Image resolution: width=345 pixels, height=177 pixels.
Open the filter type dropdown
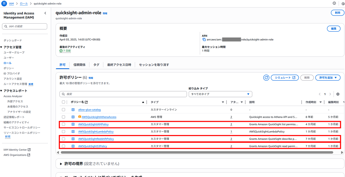tap(220, 94)
